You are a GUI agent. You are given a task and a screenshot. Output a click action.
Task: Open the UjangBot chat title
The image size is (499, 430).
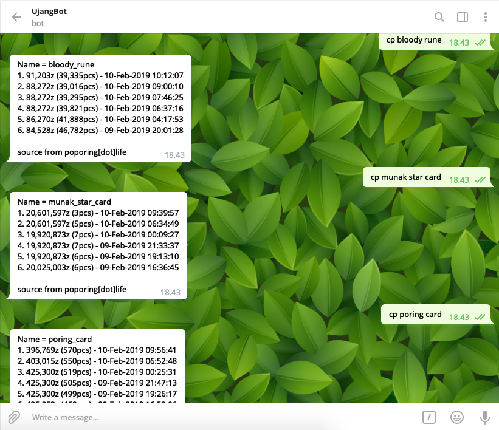49,12
